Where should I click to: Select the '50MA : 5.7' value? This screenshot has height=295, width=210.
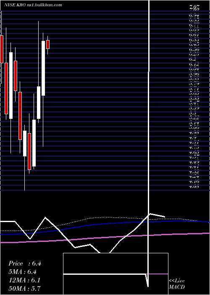pyautogui.click(x=24, y=288)
